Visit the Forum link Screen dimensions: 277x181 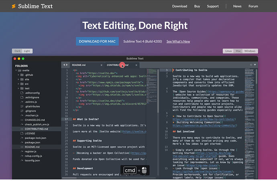[253, 6]
